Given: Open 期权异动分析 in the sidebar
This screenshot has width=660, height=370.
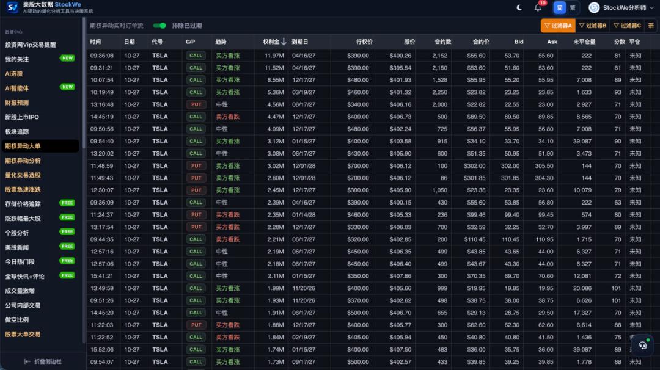Looking at the screenshot, I should (x=23, y=161).
